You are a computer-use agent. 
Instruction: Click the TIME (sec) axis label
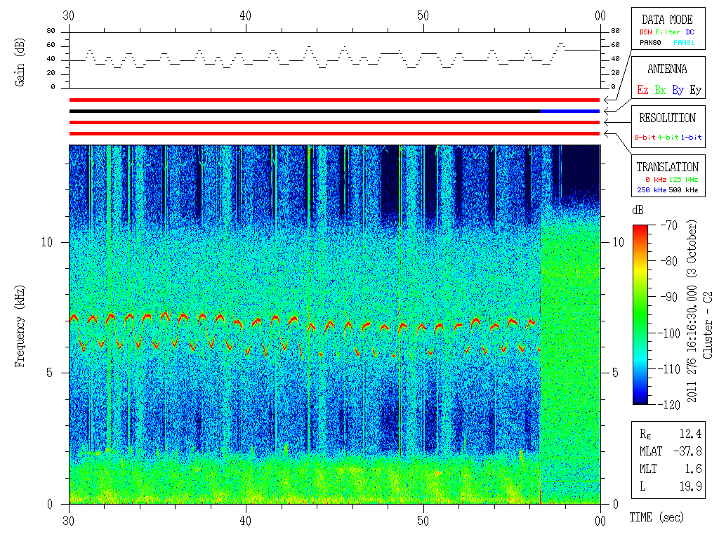[656, 517]
